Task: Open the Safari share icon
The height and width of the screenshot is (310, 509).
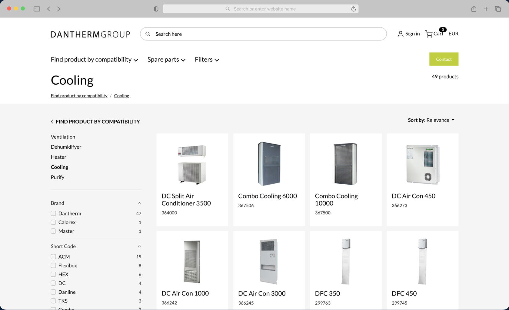Action: click(474, 9)
